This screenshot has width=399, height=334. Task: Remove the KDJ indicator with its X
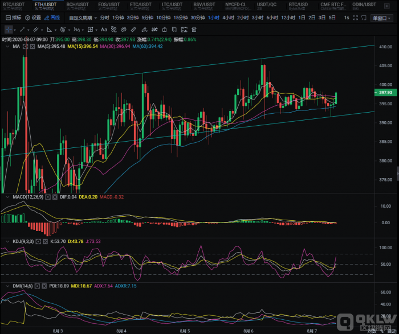45,242
